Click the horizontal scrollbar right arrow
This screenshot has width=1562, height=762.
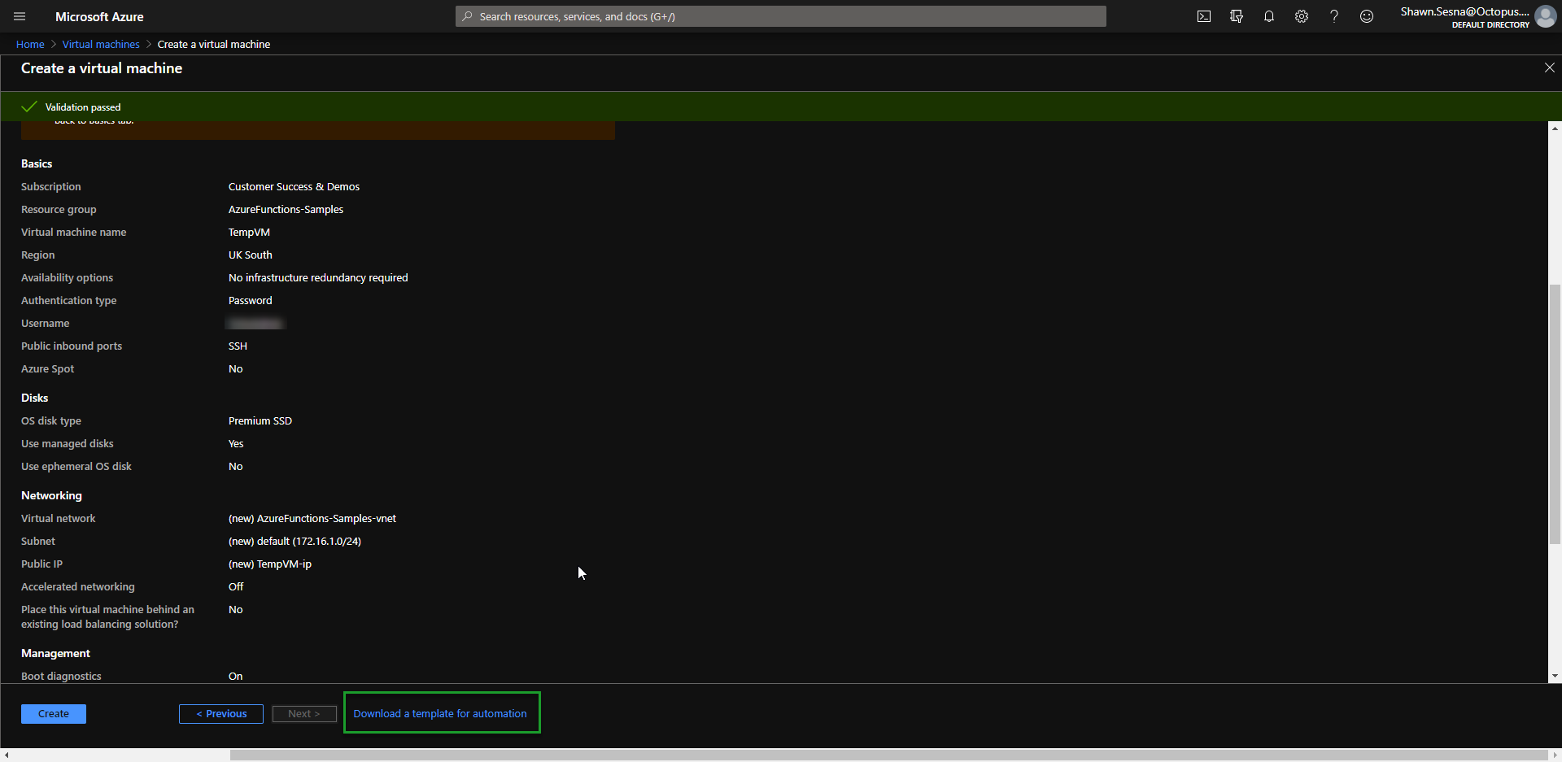click(x=1555, y=755)
